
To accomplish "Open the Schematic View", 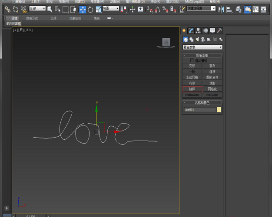I will (263, 10).
